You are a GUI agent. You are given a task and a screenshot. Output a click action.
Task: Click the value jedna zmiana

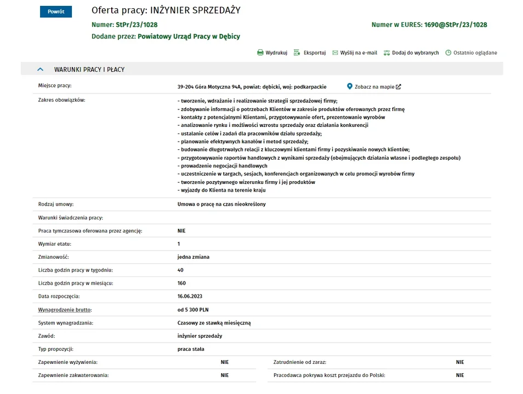[194, 257]
